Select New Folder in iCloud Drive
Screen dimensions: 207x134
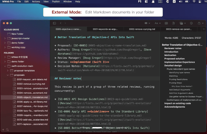coord(17,34)
